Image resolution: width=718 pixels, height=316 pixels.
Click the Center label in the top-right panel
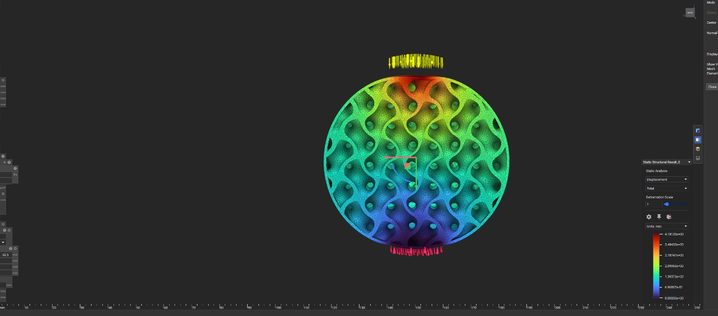[712, 23]
